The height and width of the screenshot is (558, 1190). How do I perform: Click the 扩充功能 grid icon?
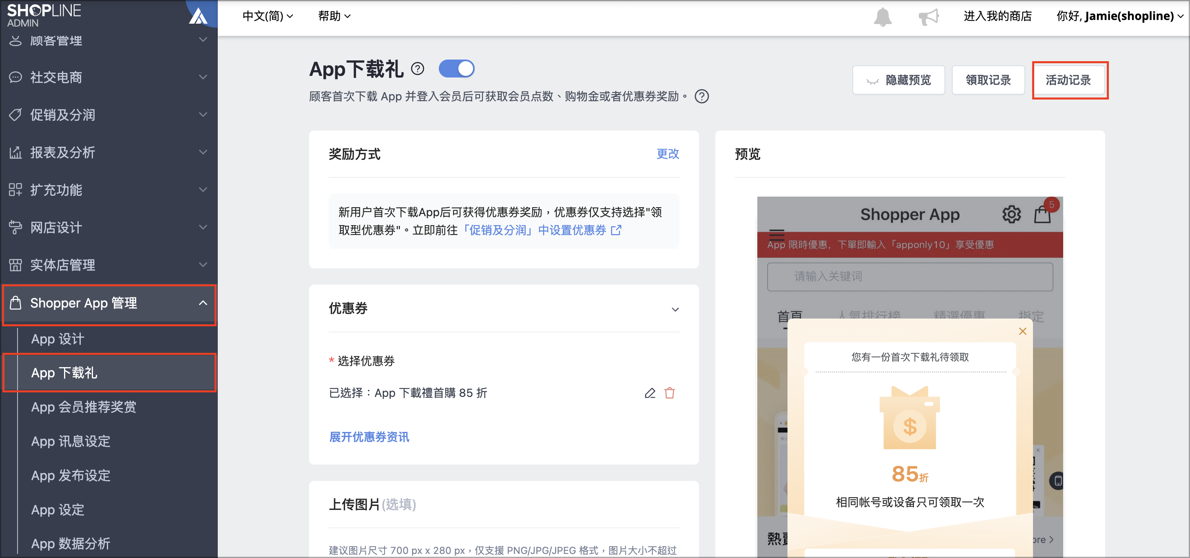15,190
